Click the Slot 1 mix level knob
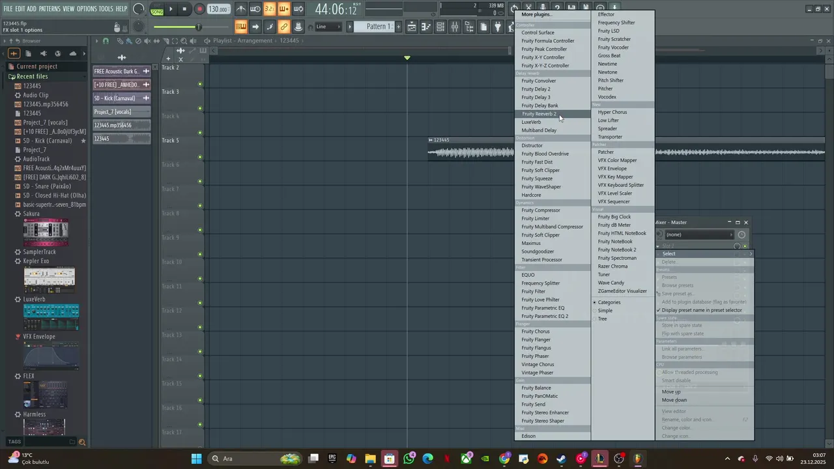This screenshot has width=834, height=469. tap(737, 246)
